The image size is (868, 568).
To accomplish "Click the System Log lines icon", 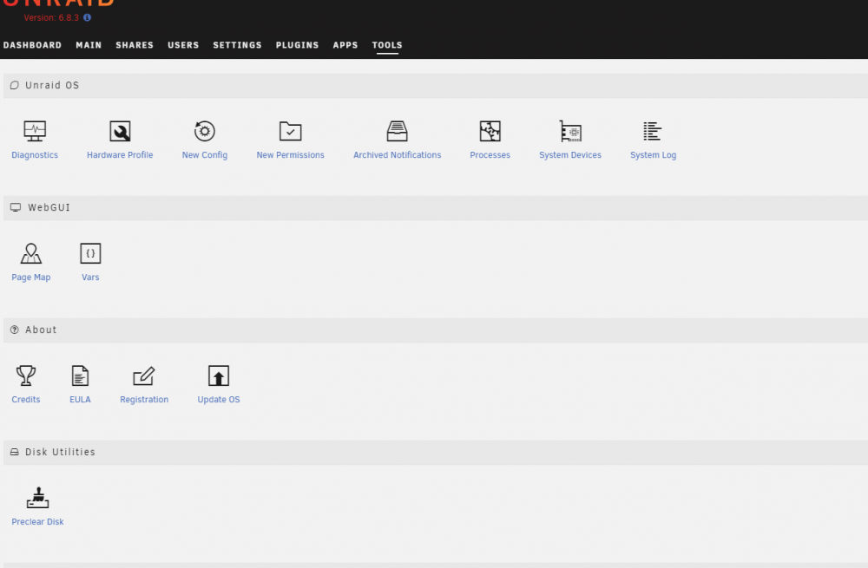I will click(653, 131).
